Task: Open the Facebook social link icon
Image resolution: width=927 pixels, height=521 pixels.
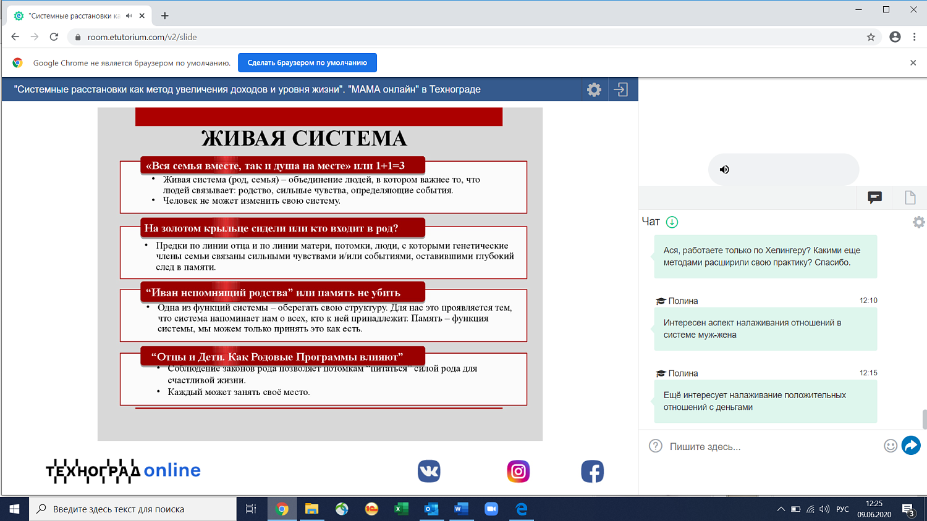Action: (593, 472)
